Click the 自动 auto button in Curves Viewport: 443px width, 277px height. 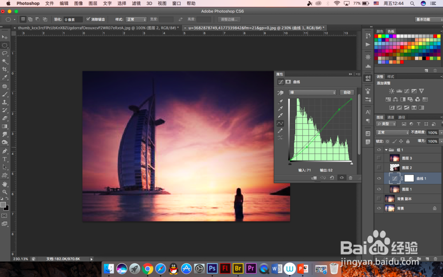pyautogui.click(x=347, y=93)
